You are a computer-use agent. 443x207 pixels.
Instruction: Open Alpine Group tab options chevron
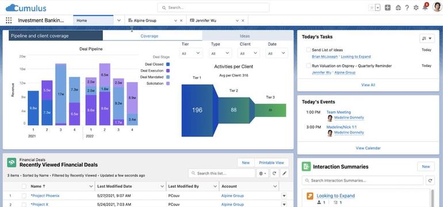(x=175, y=21)
